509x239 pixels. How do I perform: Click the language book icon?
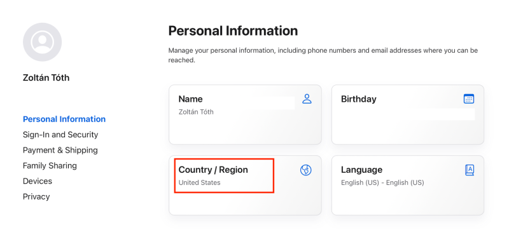pos(470,170)
